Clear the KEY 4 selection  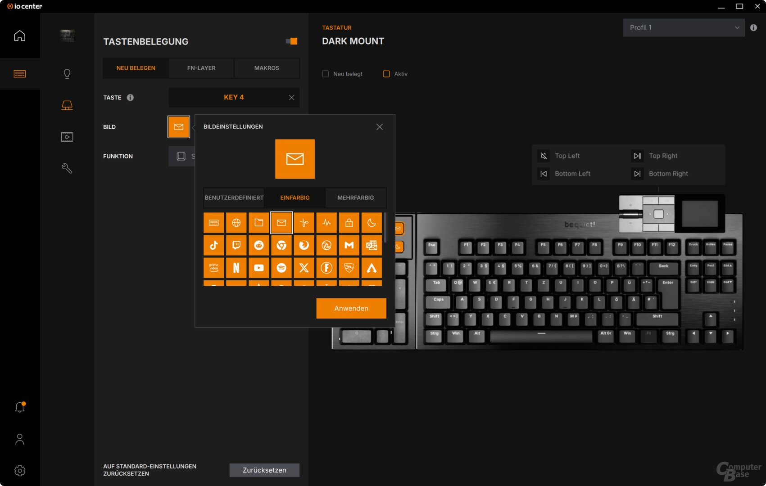(291, 98)
